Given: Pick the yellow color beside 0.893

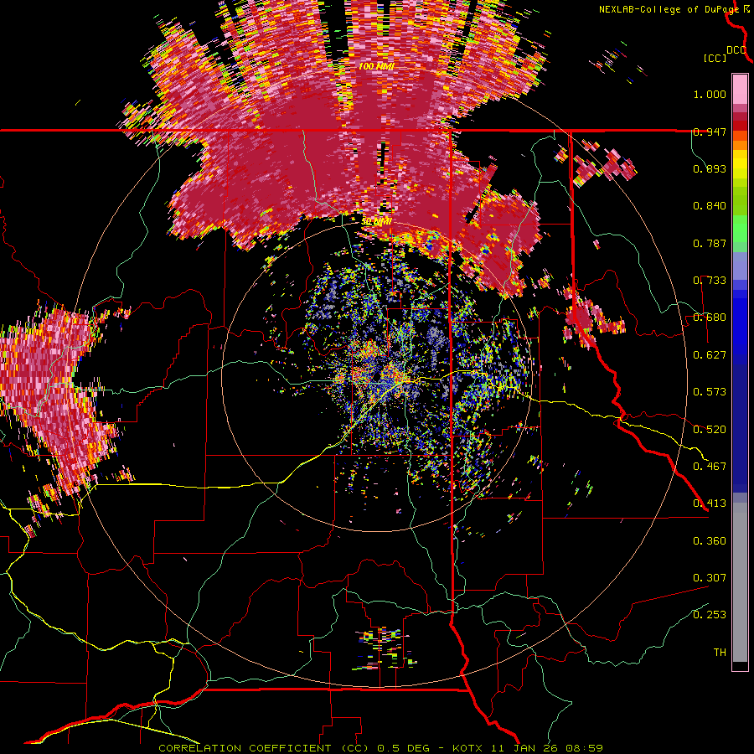Looking at the screenshot, I should [x=740, y=165].
